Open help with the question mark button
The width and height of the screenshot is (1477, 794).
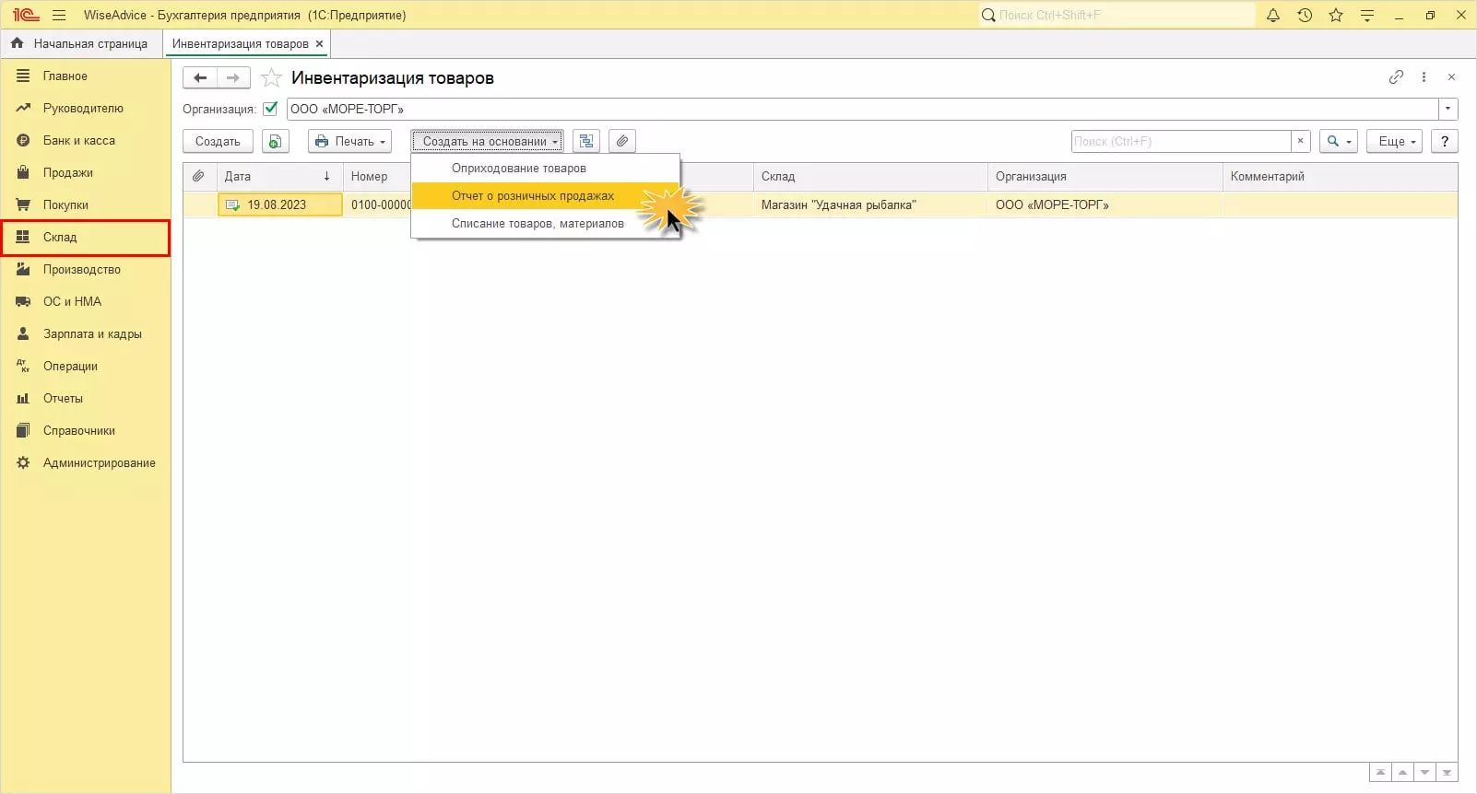coord(1445,141)
